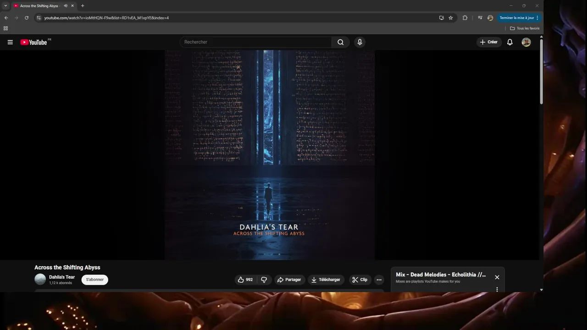
Task: Open the YouTube hamburger guide menu
Action: click(10, 42)
